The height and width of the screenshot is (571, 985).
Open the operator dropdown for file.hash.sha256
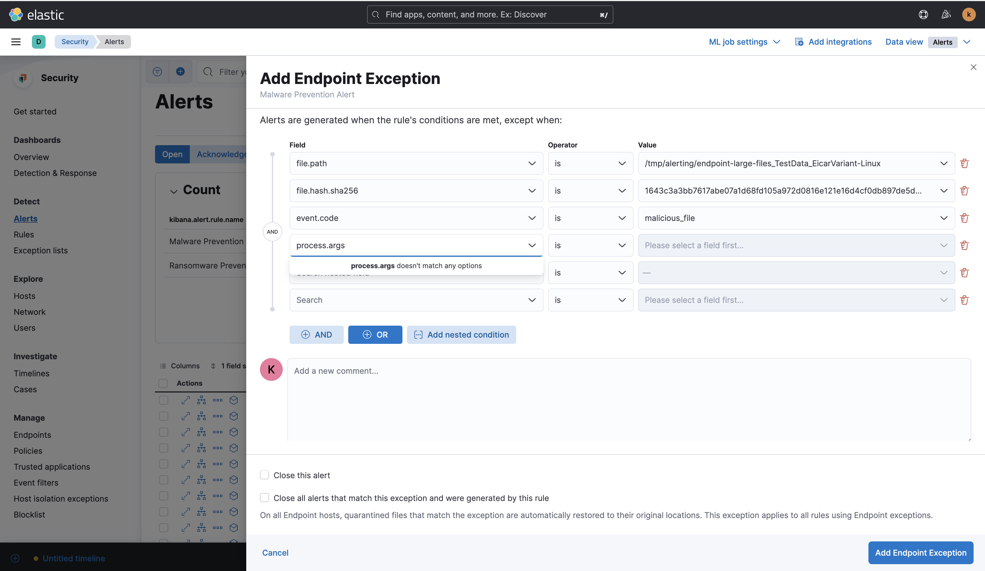590,190
